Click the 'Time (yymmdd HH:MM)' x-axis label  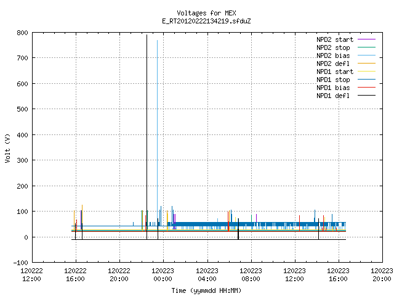click(206, 290)
